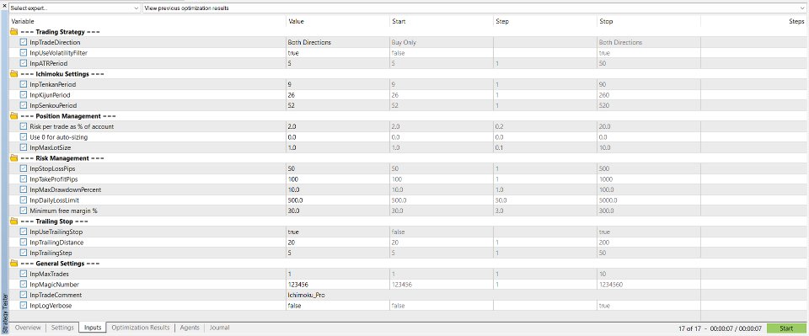Switch to the Optimization Results tab
The width and height of the screenshot is (809, 336).
[x=141, y=328]
